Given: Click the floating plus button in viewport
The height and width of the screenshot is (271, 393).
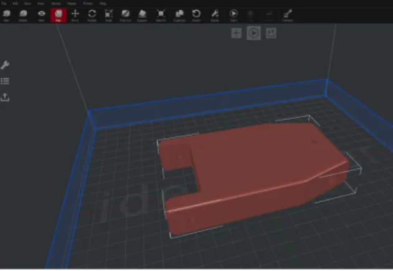Looking at the screenshot, I should pyautogui.click(x=236, y=33).
